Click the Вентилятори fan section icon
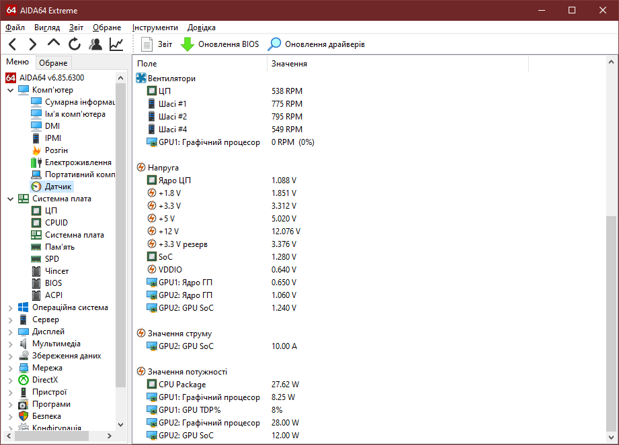The image size is (619, 445). point(141,78)
